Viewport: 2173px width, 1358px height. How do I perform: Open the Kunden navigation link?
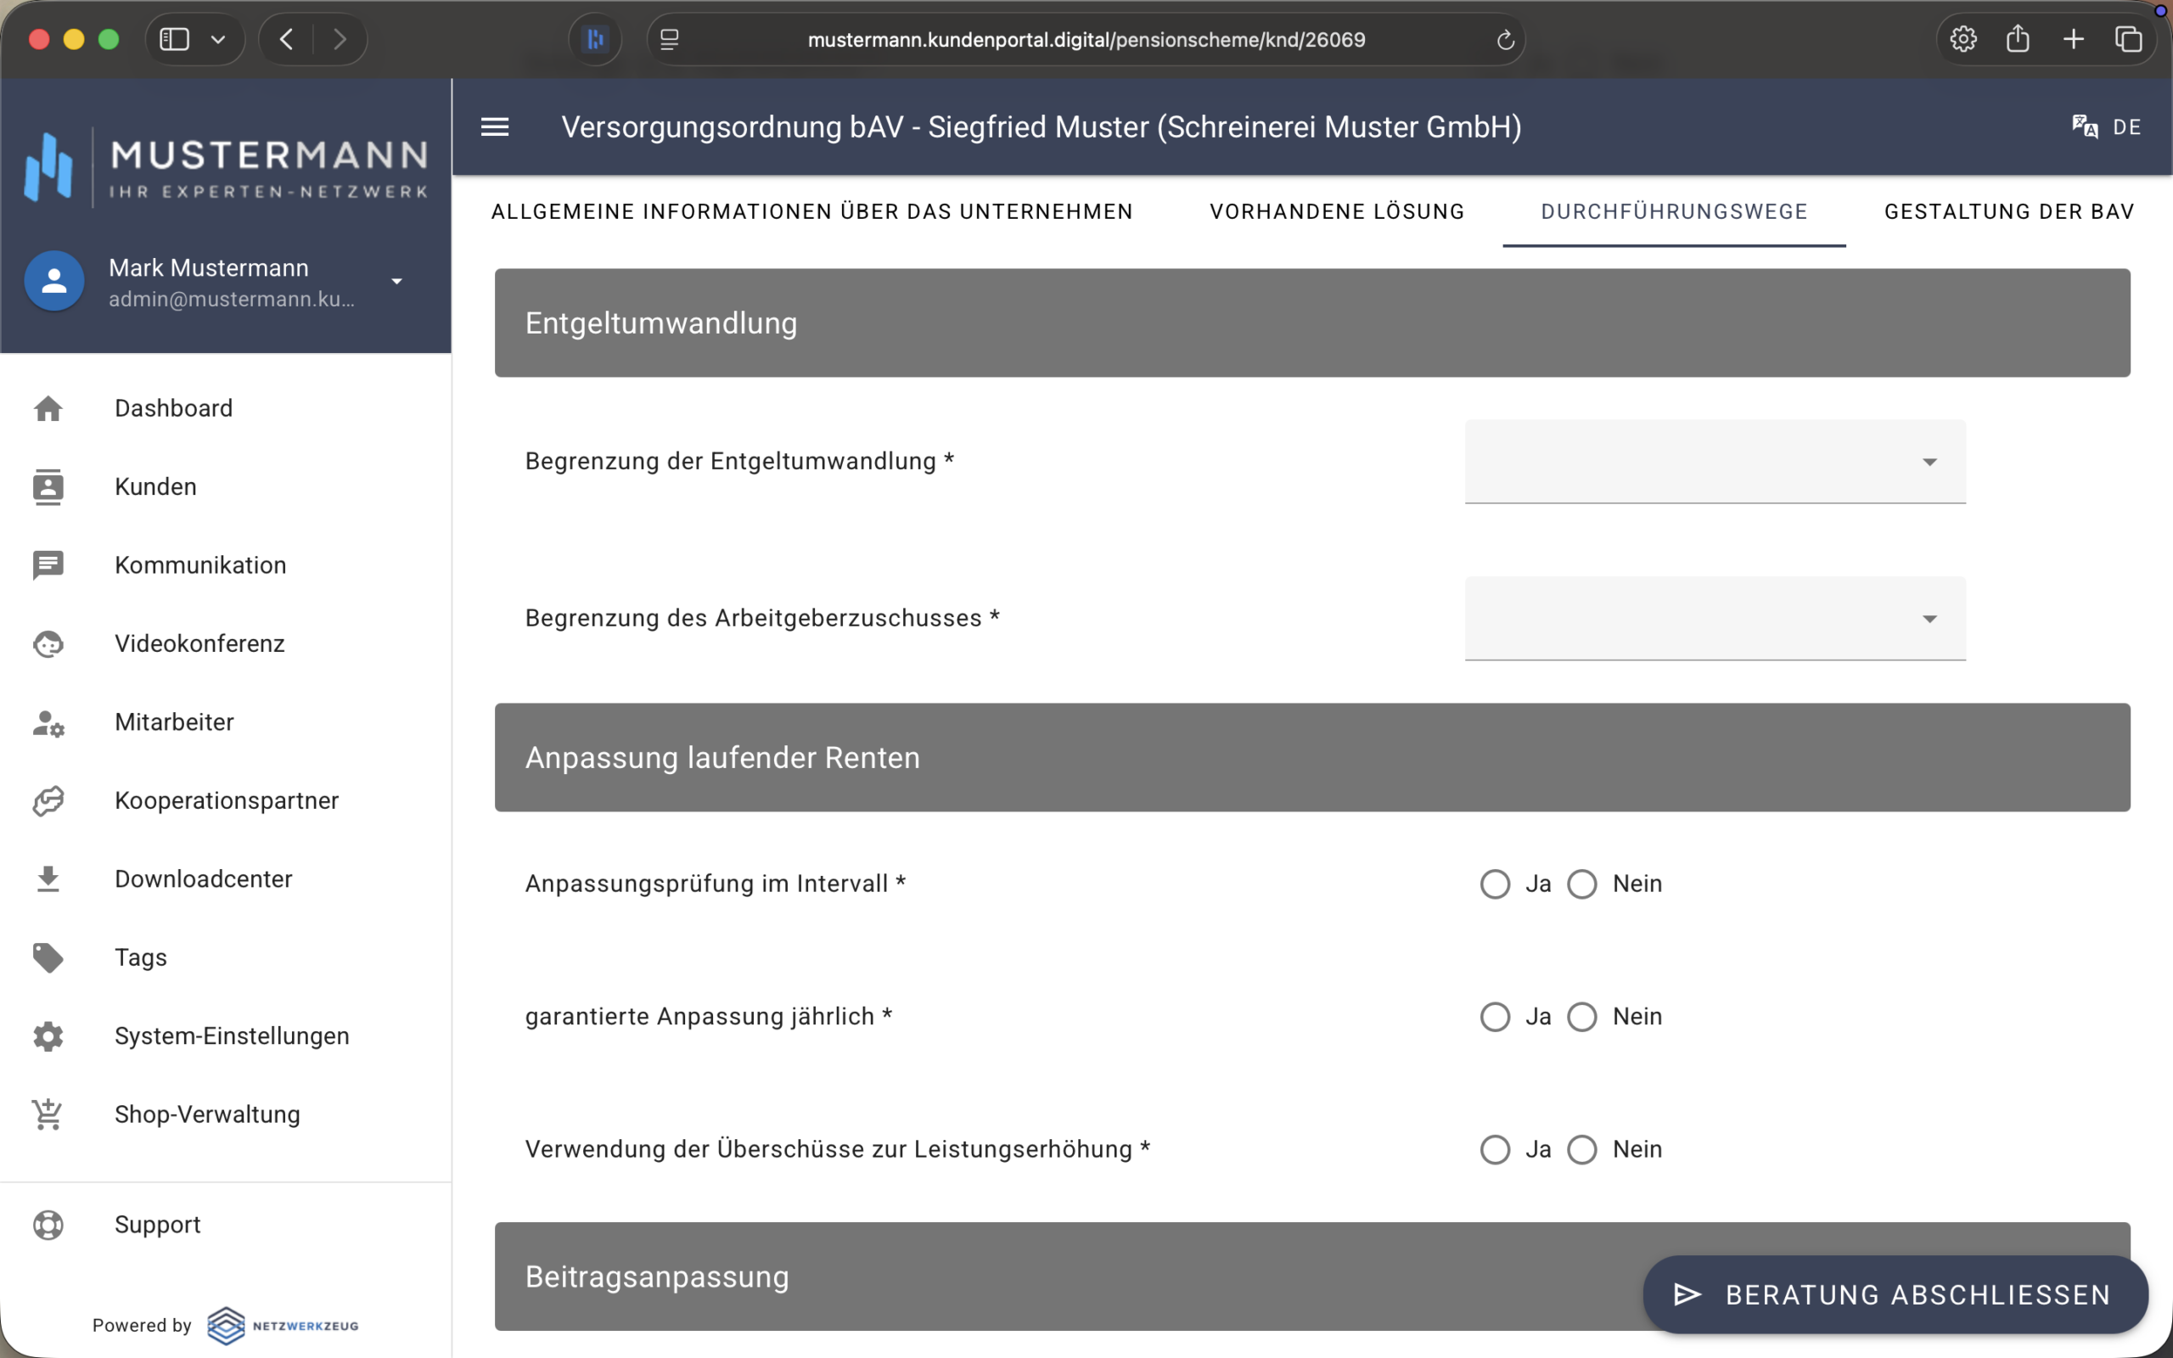[x=155, y=487]
